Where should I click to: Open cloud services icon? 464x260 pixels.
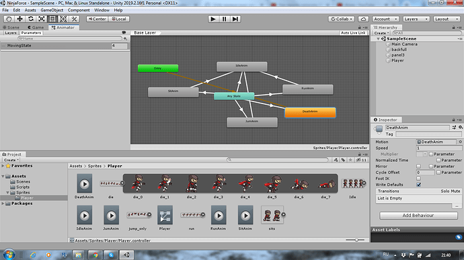coord(363,19)
